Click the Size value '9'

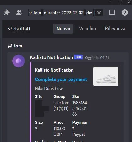coord(36,128)
